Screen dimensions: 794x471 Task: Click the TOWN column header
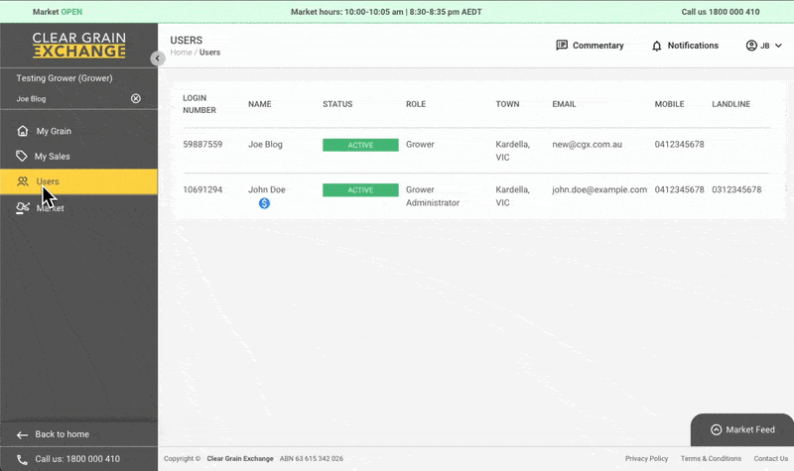tap(507, 104)
